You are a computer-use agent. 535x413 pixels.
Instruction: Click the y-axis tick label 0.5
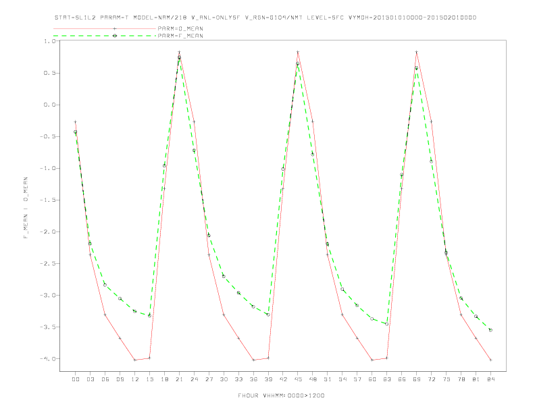[x=49, y=73]
